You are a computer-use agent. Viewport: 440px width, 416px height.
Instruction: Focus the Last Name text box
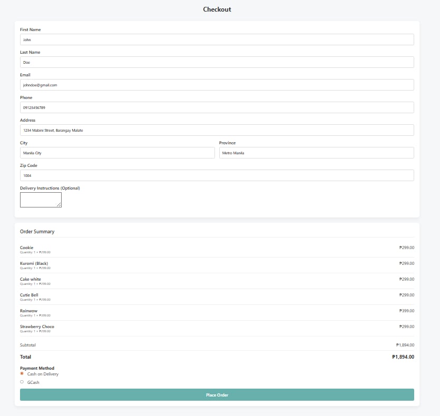tap(217, 62)
